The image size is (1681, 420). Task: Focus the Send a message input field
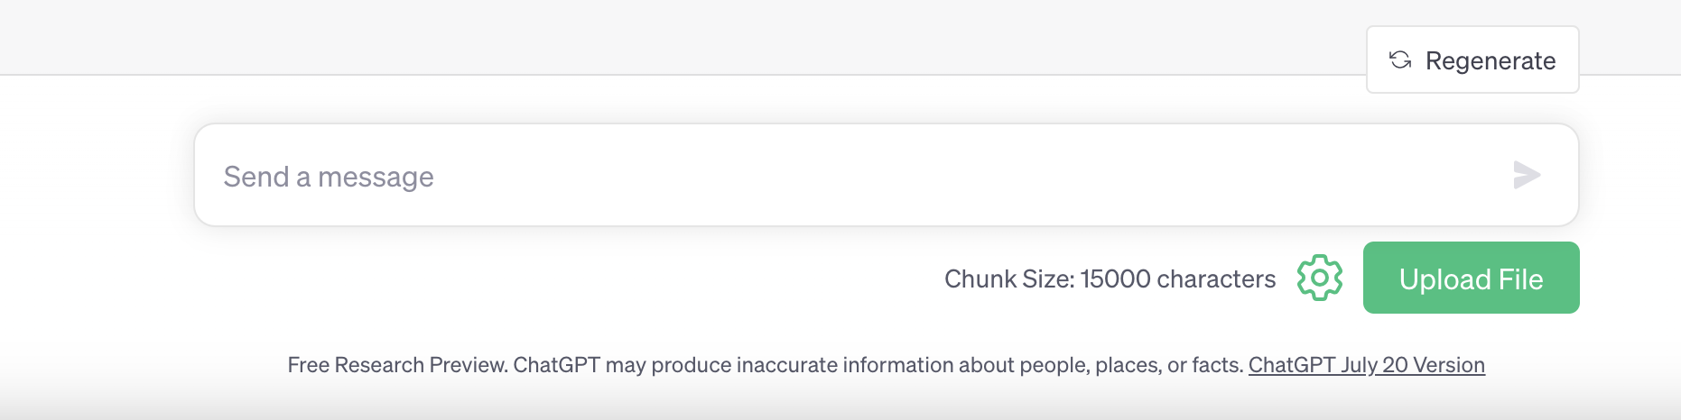813,176
